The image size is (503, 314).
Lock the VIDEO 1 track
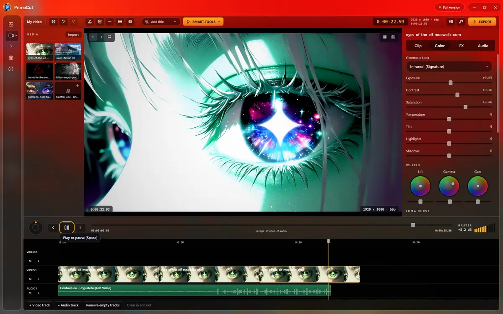click(x=38, y=279)
